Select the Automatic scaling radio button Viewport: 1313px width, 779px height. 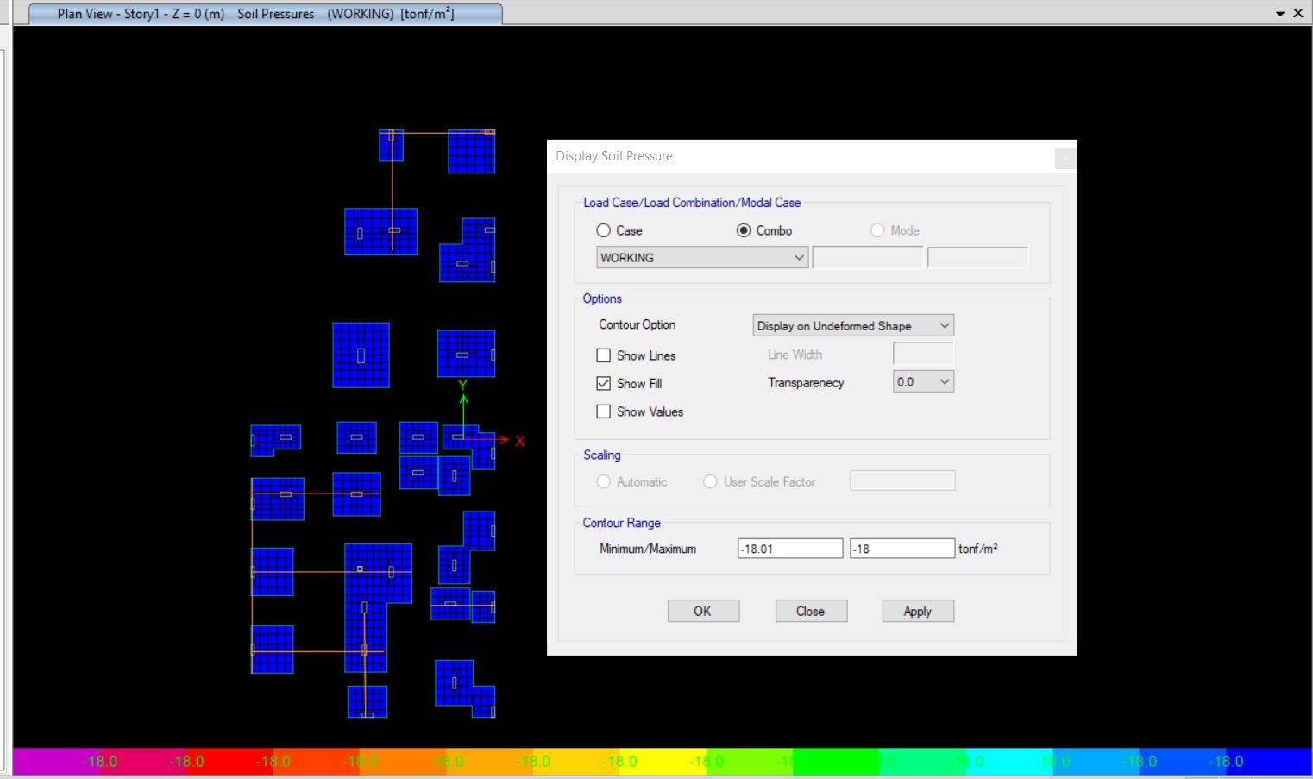point(604,481)
